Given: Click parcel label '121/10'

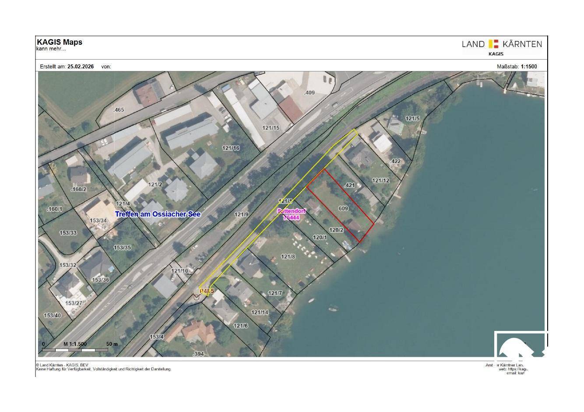Looking at the screenshot, I should click(179, 270).
